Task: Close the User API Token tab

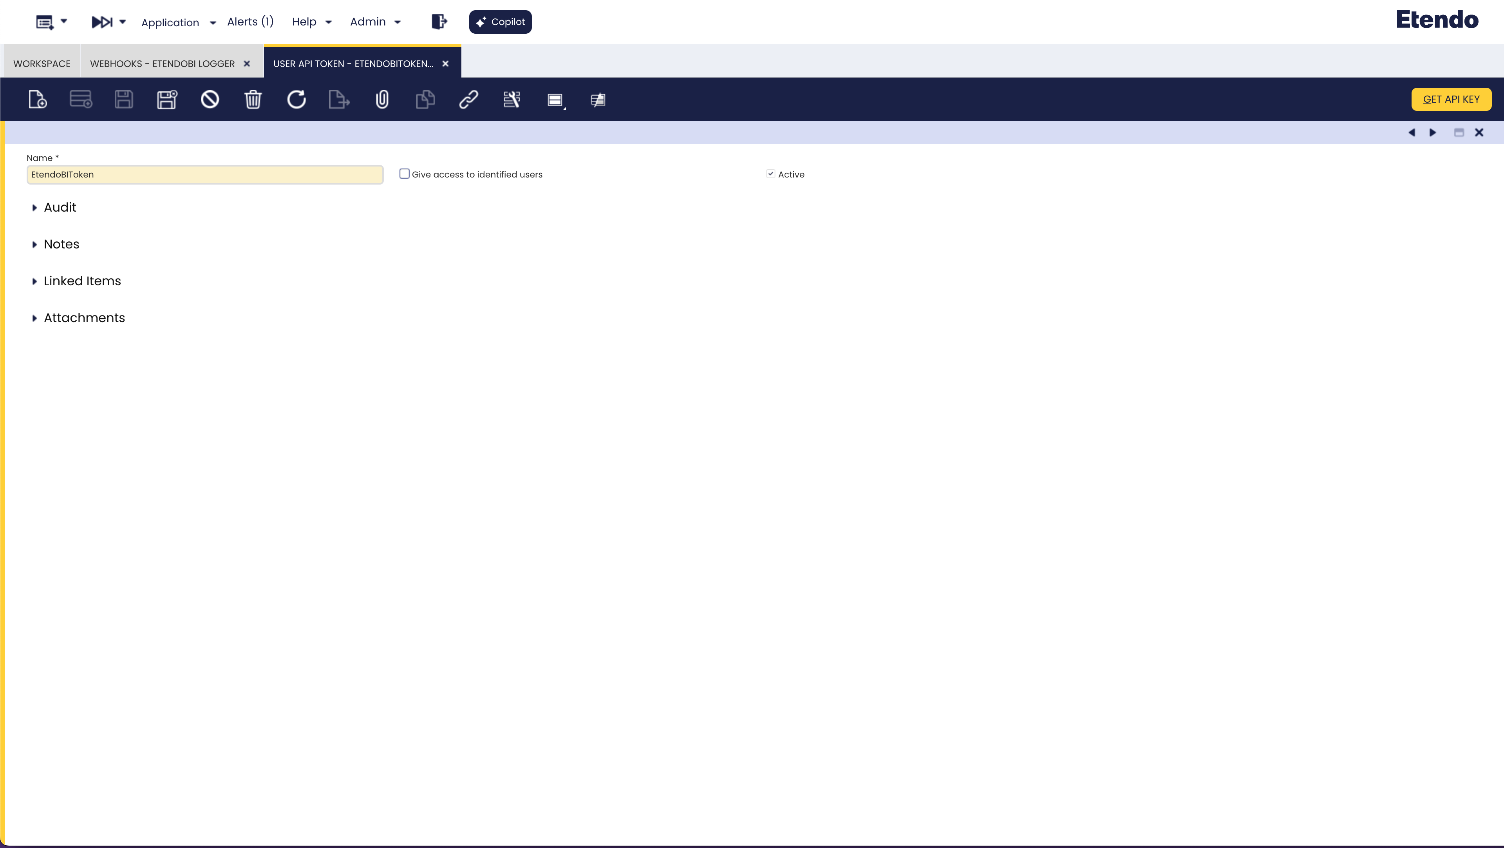Action: pos(445,63)
